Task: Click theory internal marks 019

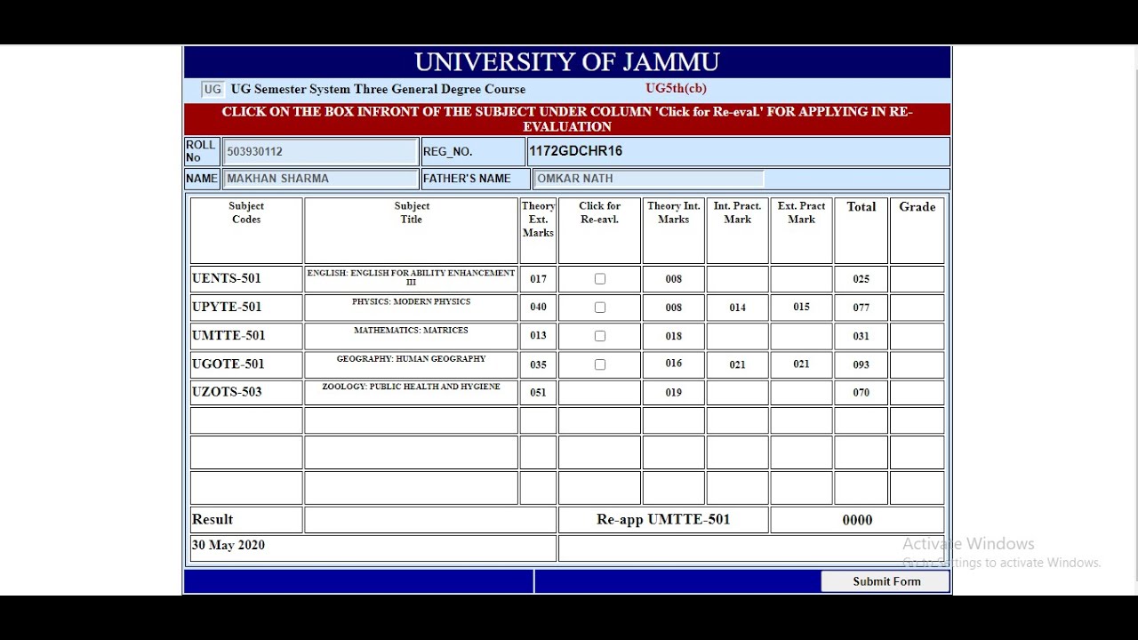Action: coord(673,393)
